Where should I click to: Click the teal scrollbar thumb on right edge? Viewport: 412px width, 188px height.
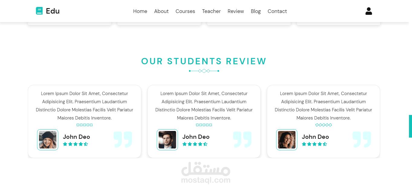coord(410,126)
